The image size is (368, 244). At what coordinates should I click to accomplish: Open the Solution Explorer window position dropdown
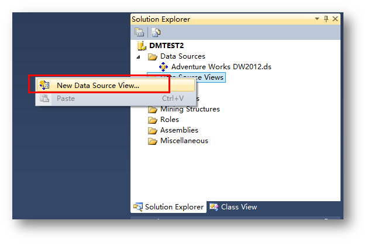318,19
